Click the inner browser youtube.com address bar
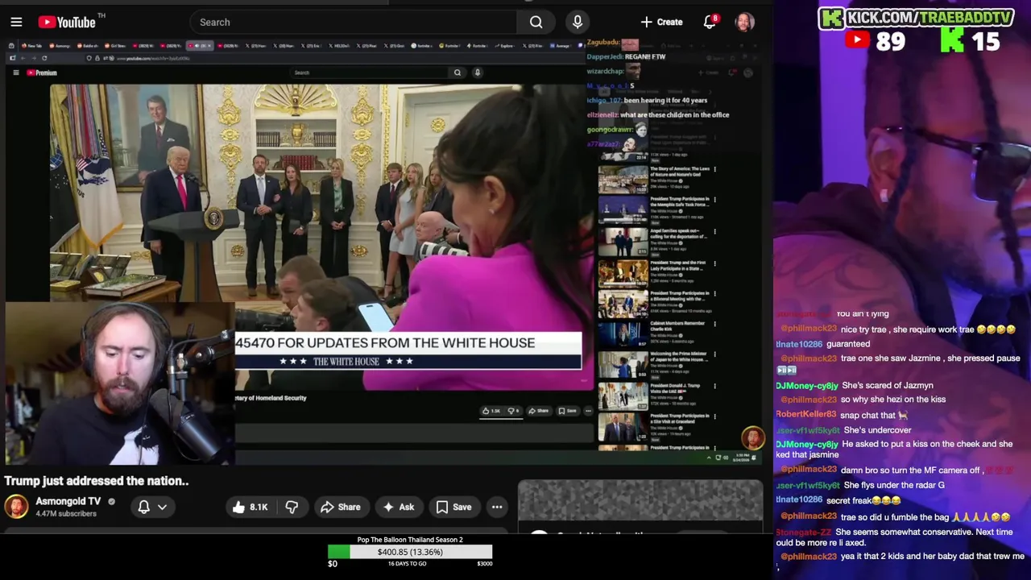The height and width of the screenshot is (580, 1031). [153, 58]
